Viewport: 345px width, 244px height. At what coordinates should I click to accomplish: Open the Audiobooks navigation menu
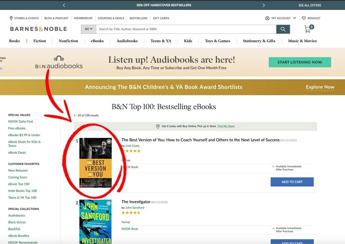[127, 41]
